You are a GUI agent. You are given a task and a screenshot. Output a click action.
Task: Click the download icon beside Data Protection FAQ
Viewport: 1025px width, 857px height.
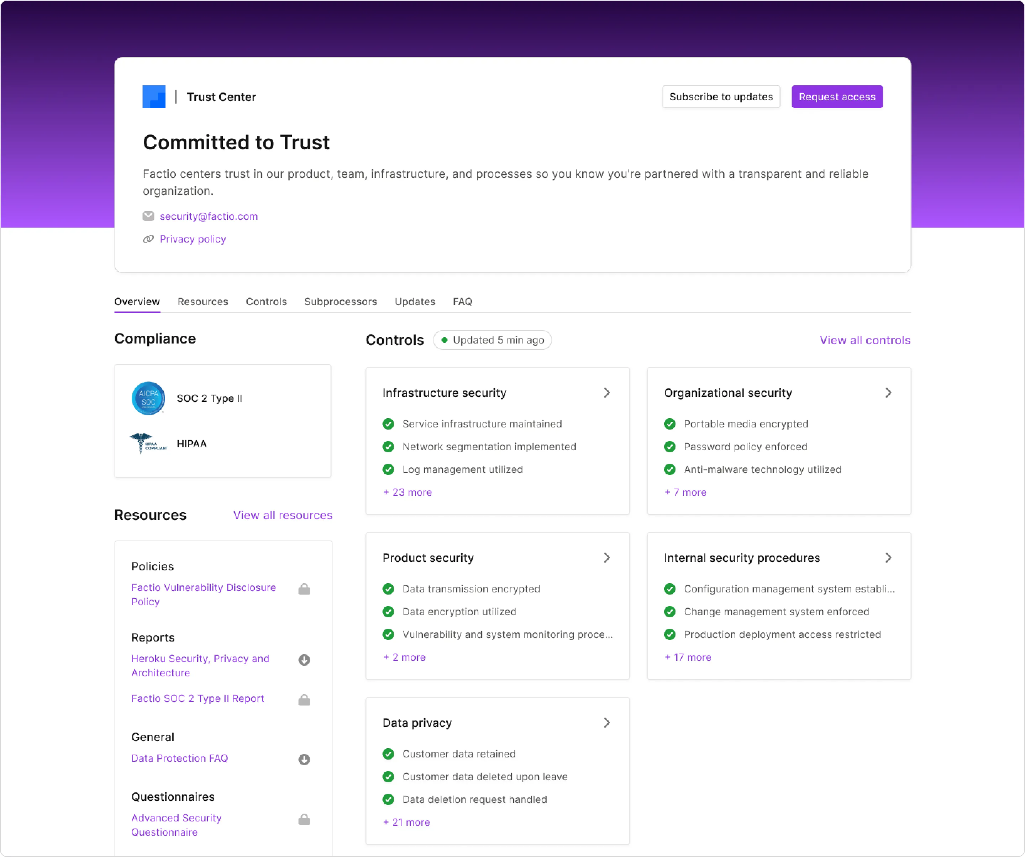coord(304,759)
